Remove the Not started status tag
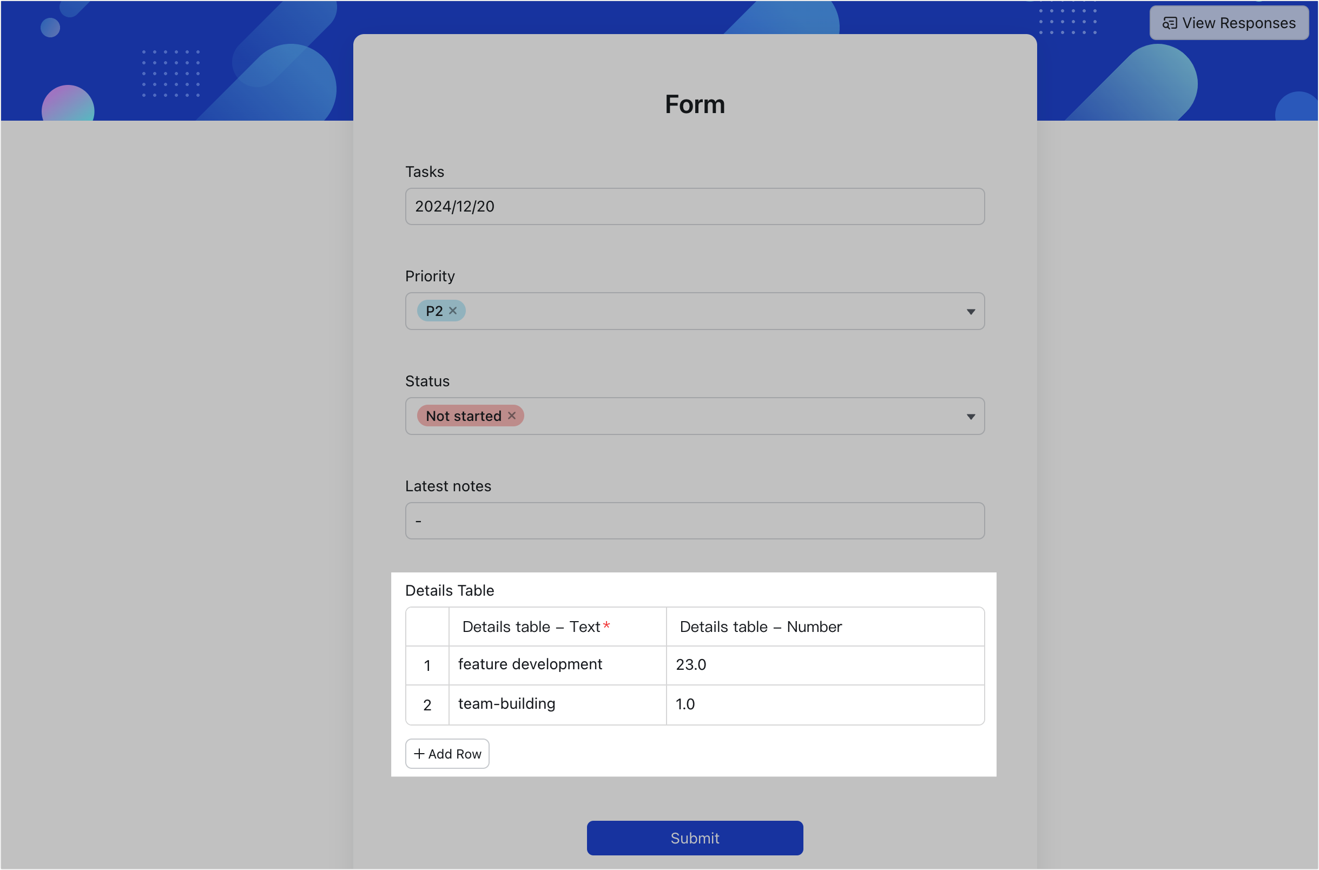1319x870 pixels. pos(511,416)
